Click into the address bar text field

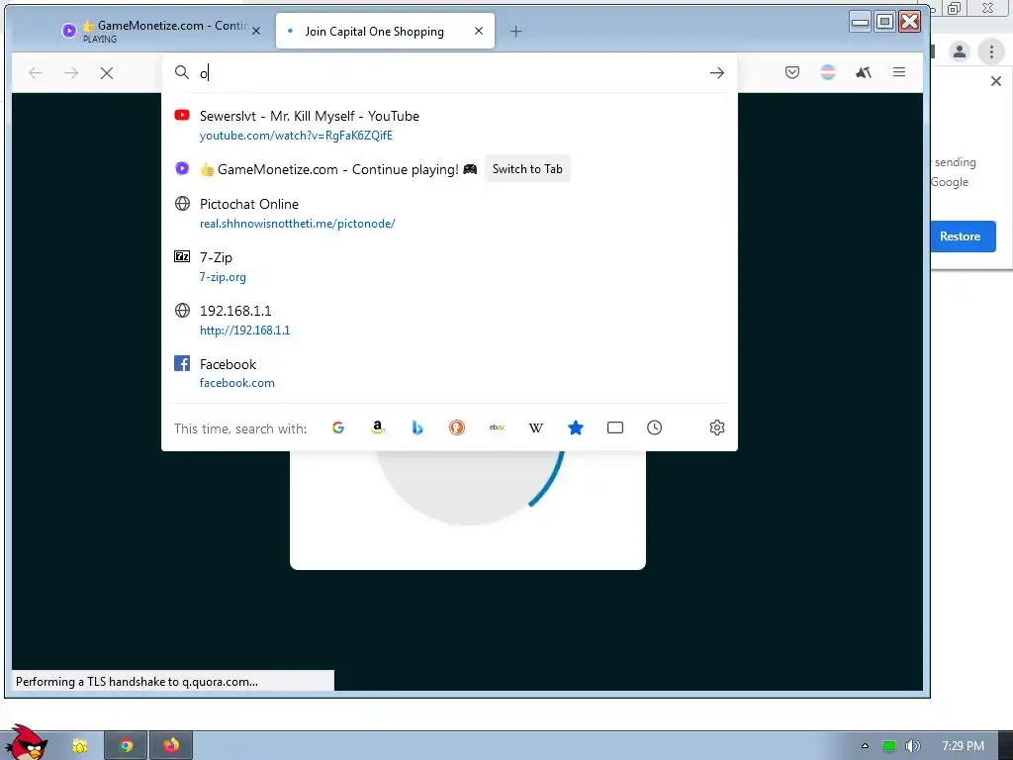pyautogui.click(x=452, y=73)
